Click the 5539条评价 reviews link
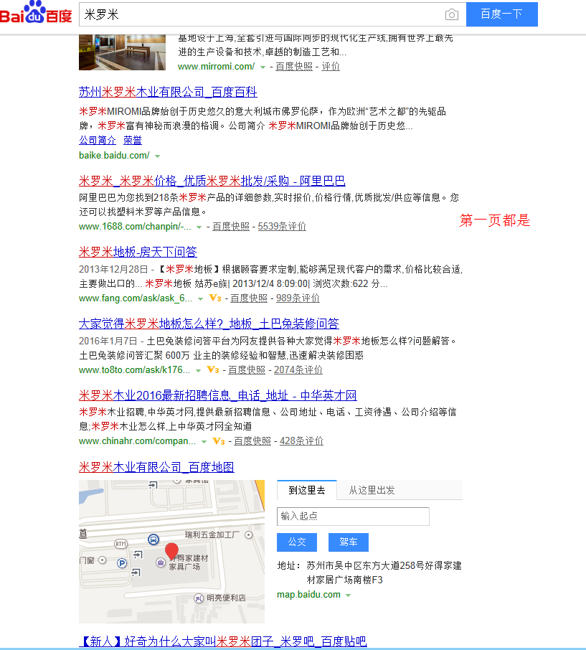586x650 pixels. [x=283, y=226]
